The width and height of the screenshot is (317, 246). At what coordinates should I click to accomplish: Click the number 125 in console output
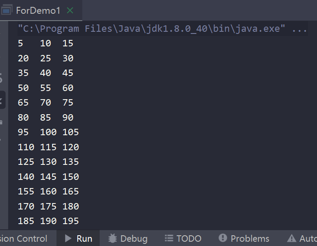26,162
